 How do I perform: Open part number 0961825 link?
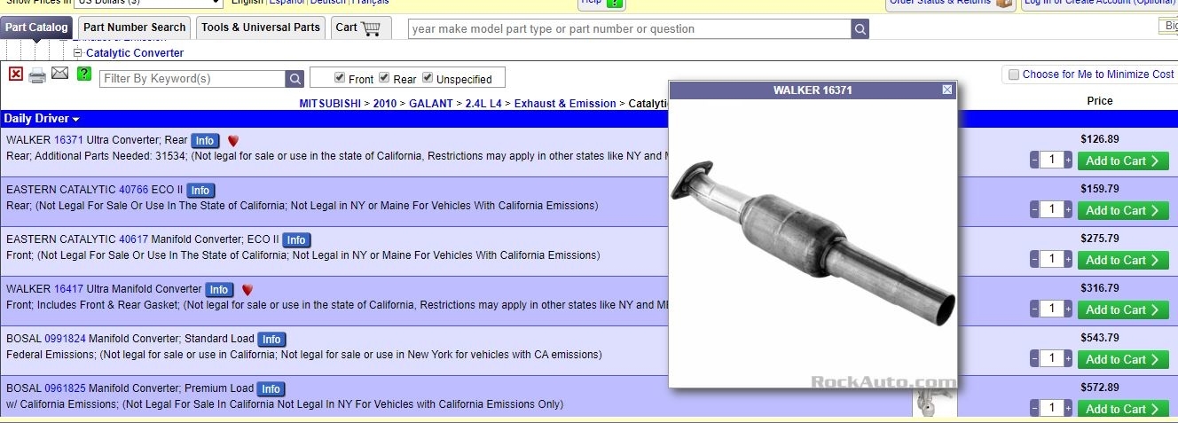[x=65, y=388]
